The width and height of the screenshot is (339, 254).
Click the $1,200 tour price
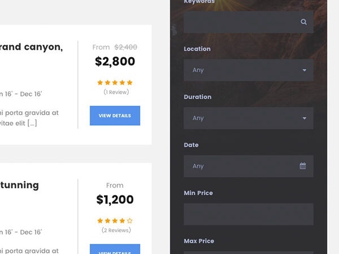(115, 199)
